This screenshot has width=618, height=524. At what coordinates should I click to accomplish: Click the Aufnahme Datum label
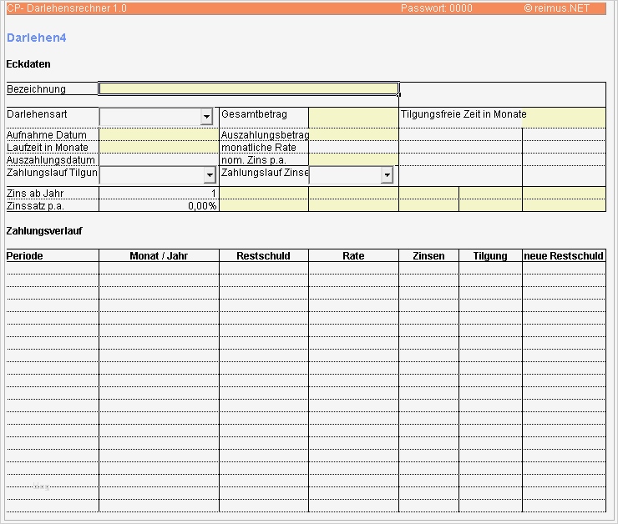pyautogui.click(x=47, y=134)
